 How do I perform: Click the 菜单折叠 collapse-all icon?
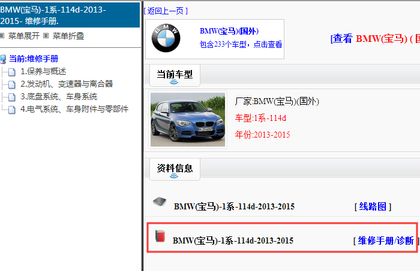point(46,35)
